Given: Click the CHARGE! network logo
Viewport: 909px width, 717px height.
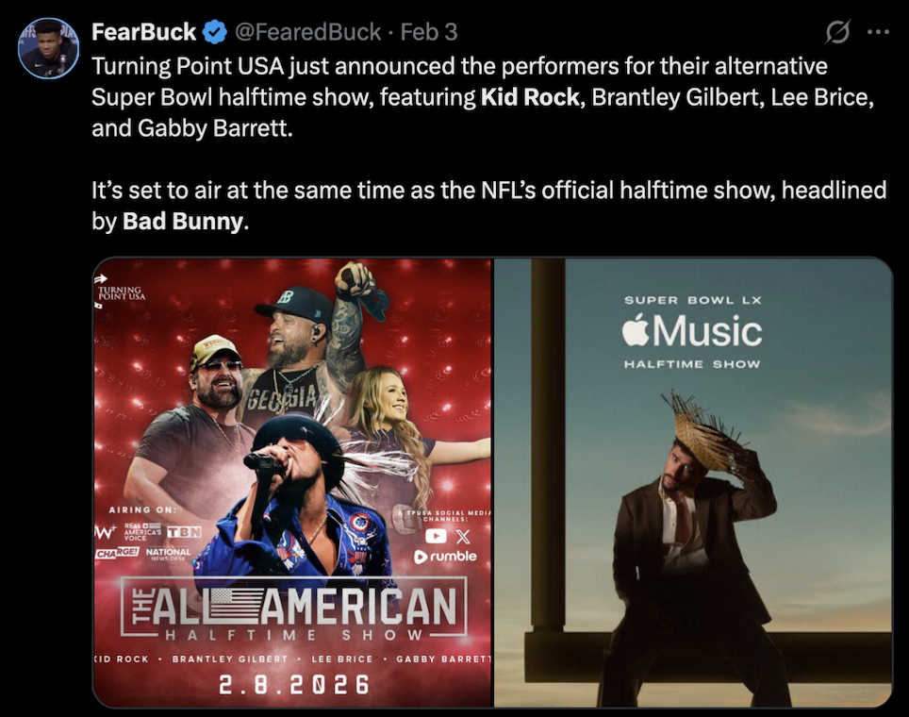Looking at the screenshot, I should click(117, 552).
